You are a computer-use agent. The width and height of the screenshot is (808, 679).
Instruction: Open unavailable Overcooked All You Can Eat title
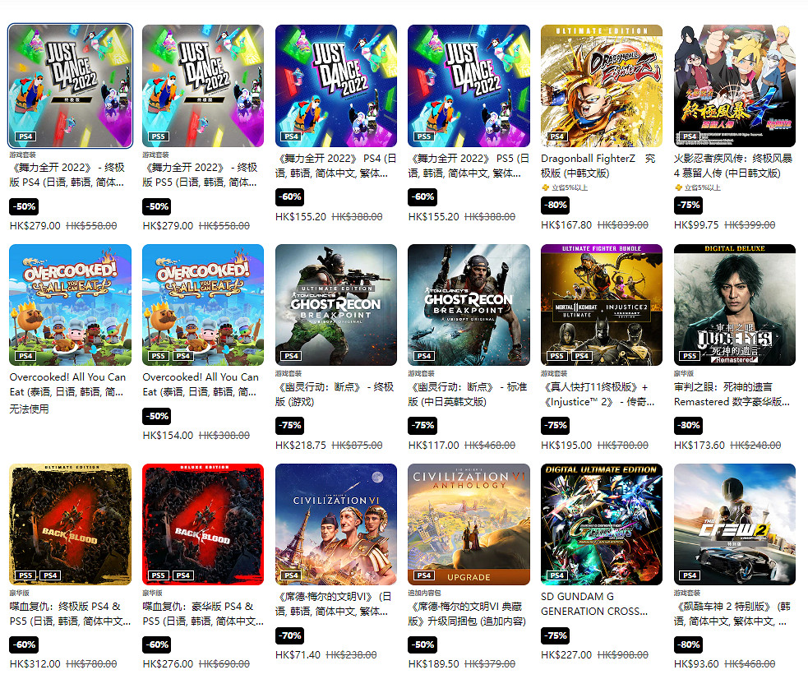point(68,385)
